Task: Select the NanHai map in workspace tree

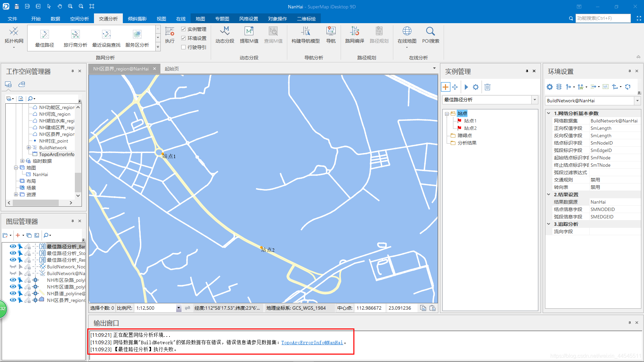Action: 40,174
